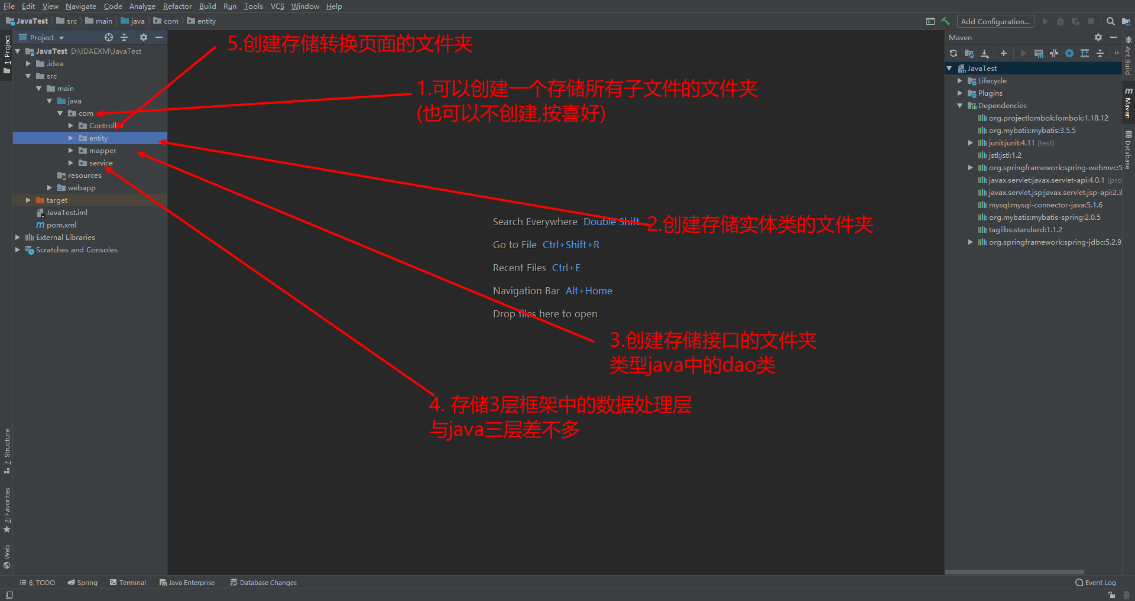1135x601 pixels.
Task: Locate the opened file with the Project panel target icon
Action: pos(109,37)
